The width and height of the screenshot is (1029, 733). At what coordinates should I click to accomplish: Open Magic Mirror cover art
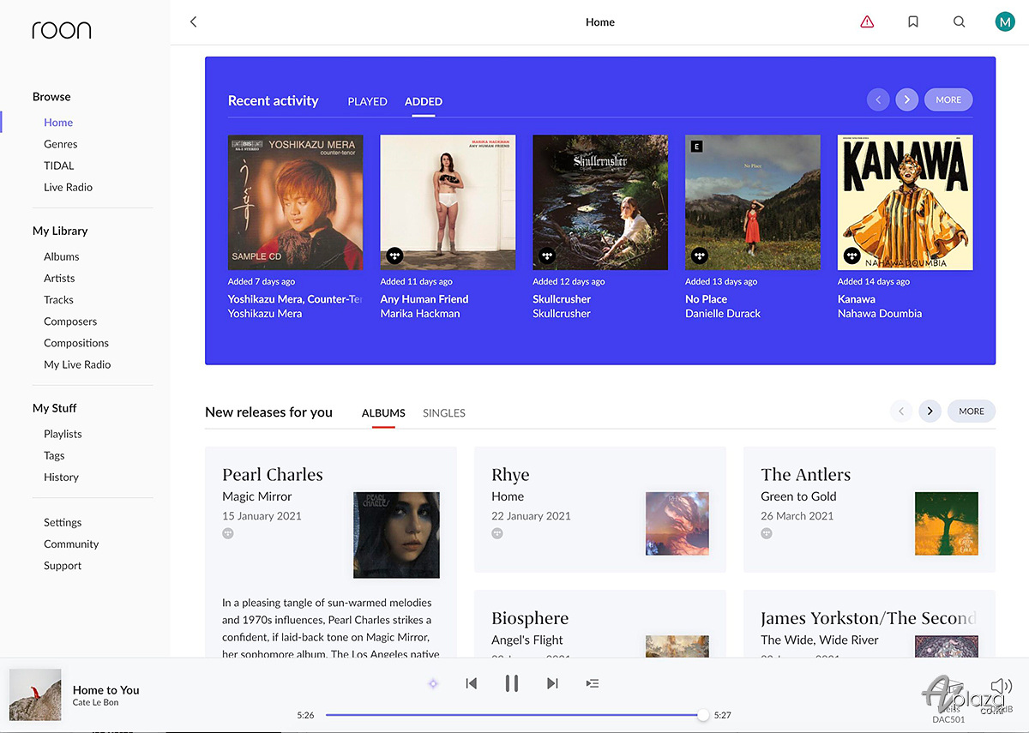tap(396, 535)
